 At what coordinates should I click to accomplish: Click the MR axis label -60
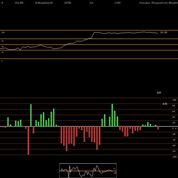click(174, 146)
